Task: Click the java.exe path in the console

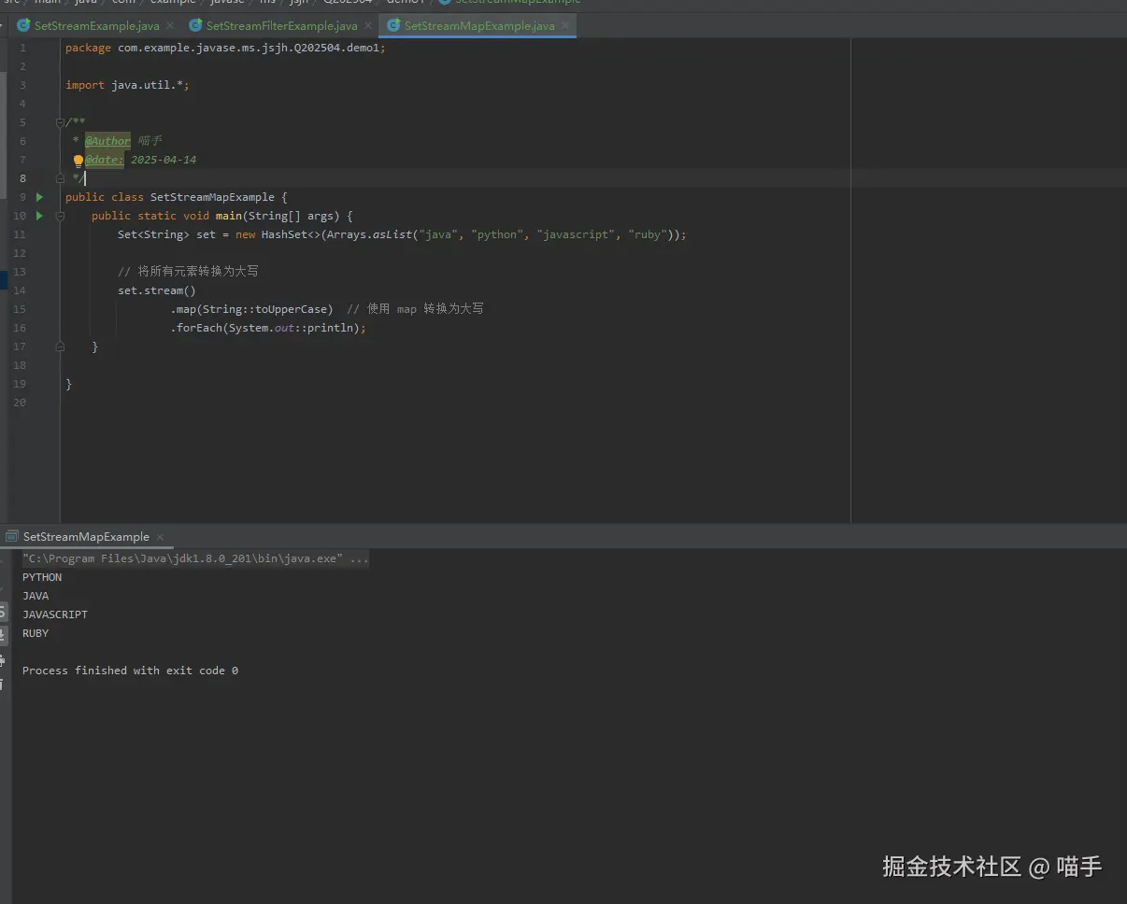Action: [182, 558]
